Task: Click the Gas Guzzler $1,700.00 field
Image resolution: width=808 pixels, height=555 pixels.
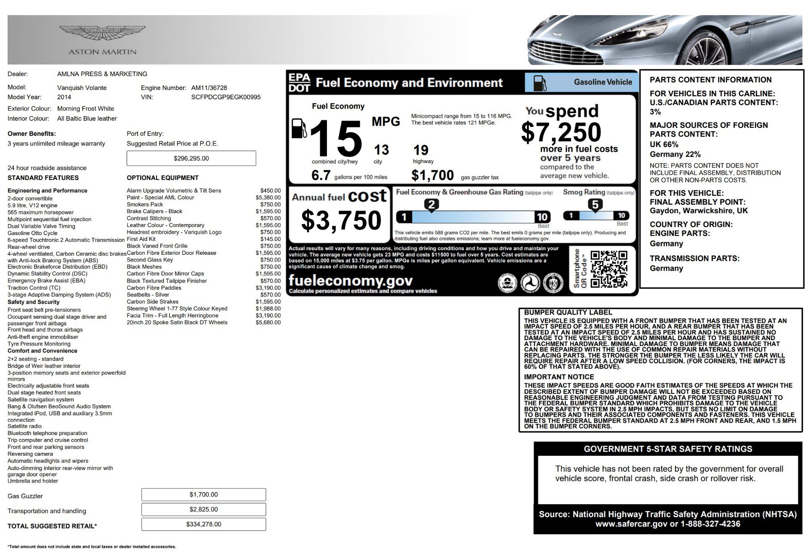Action: pos(204,494)
